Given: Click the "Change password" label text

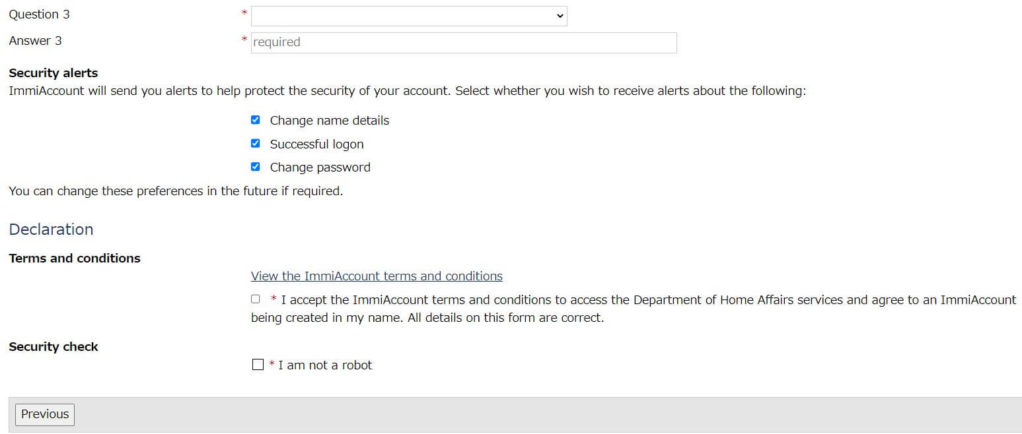Looking at the screenshot, I should pyautogui.click(x=320, y=168).
